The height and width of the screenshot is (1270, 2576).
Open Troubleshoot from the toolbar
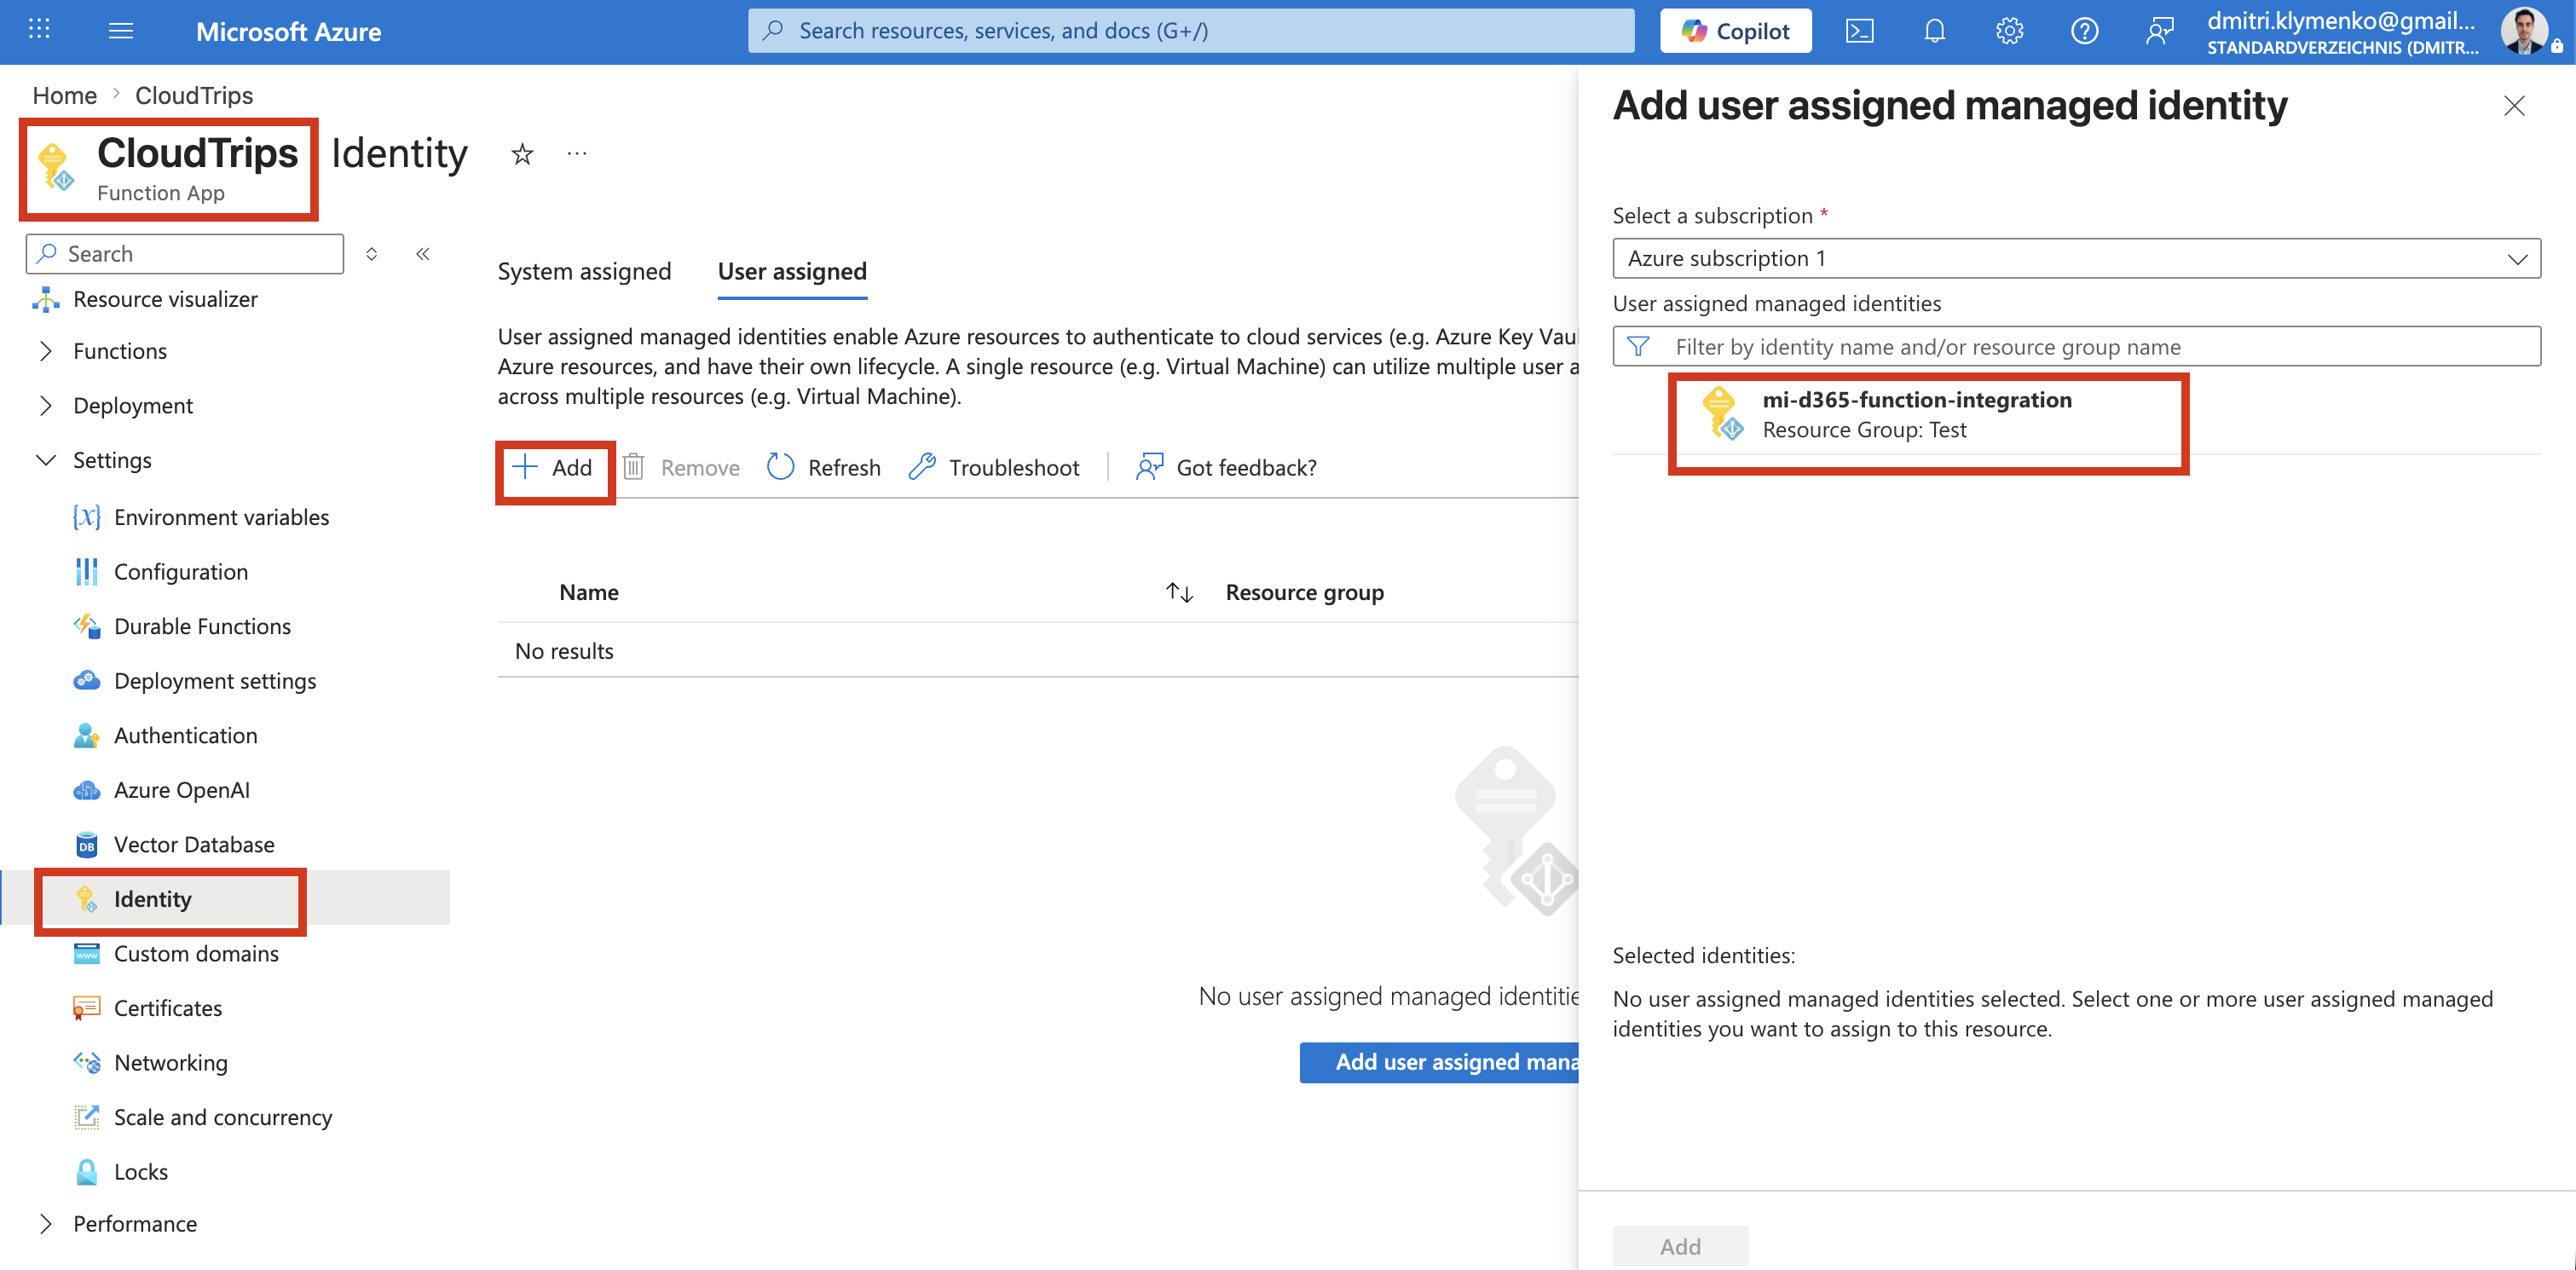(x=995, y=467)
